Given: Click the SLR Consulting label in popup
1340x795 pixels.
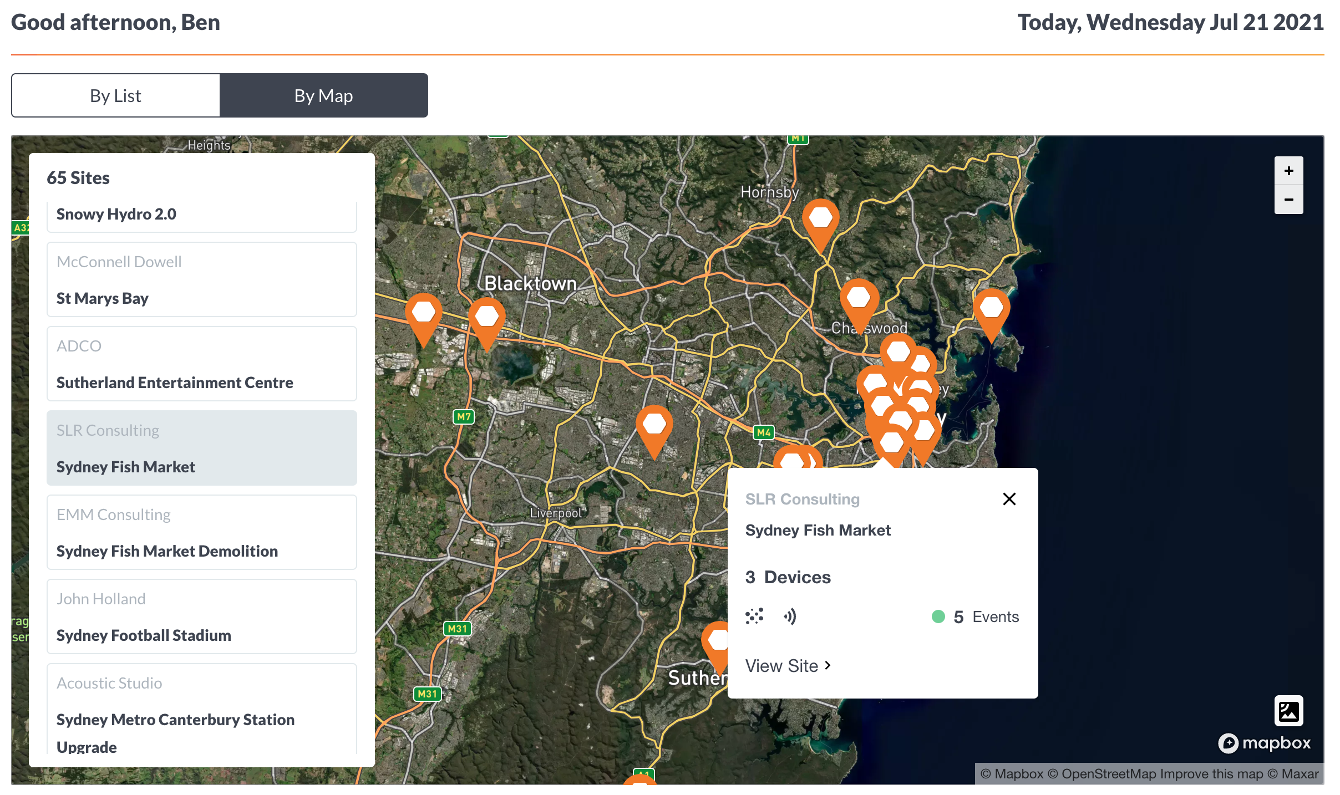Looking at the screenshot, I should click(x=802, y=499).
